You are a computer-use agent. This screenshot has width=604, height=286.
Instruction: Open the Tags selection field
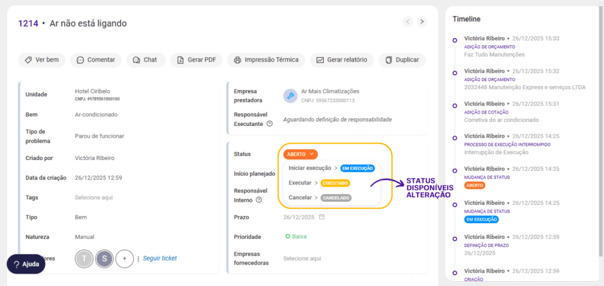coord(94,197)
